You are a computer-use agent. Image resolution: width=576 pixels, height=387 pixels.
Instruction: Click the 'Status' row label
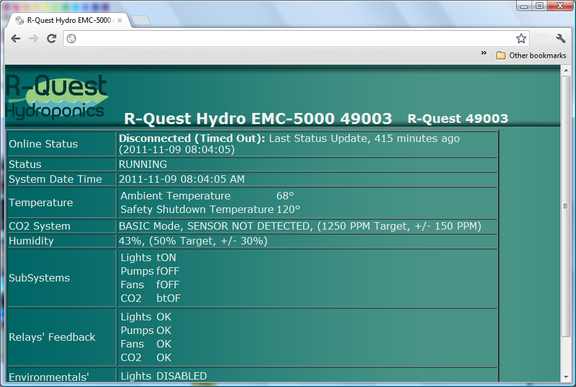click(x=25, y=164)
